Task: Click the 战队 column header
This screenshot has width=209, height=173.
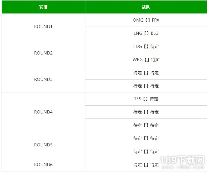Action: coord(146,7)
